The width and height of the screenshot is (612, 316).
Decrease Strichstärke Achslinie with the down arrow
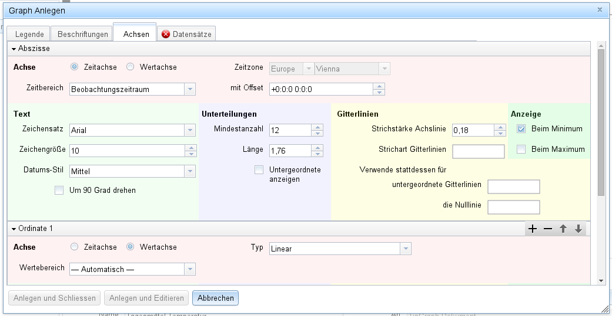pyautogui.click(x=500, y=133)
